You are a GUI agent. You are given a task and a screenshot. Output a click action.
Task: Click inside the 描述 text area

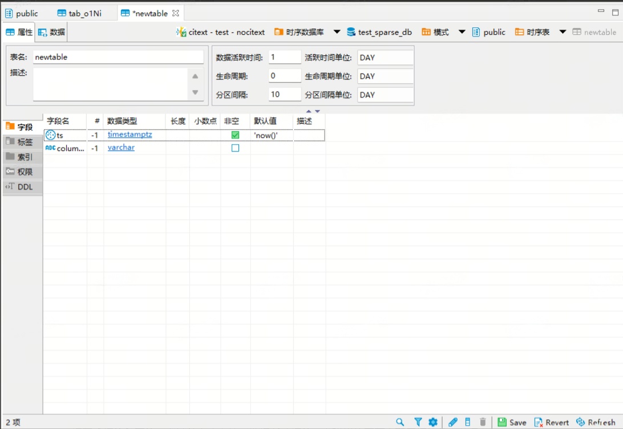click(x=110, y=84)
